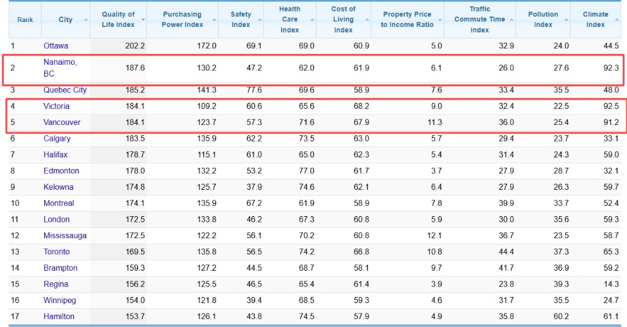This screenshot has height=327, width=627.
Task: Go to the Quebec City link
Action: [65, 90]
